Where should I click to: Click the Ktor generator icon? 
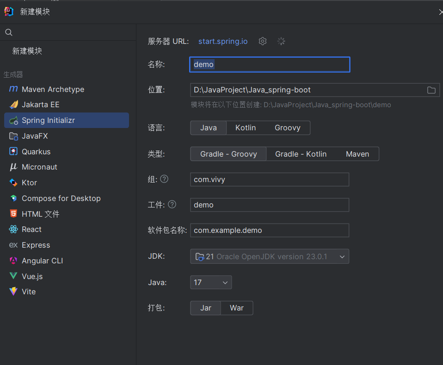pyautogui.click(x=13, y=182)
